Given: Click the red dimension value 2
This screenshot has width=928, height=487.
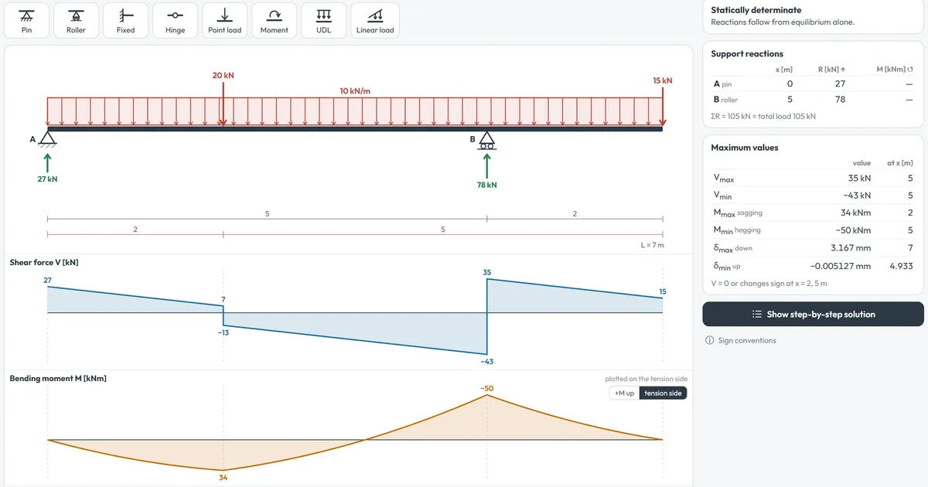Looking at the screenshot, I should [135, 229].
